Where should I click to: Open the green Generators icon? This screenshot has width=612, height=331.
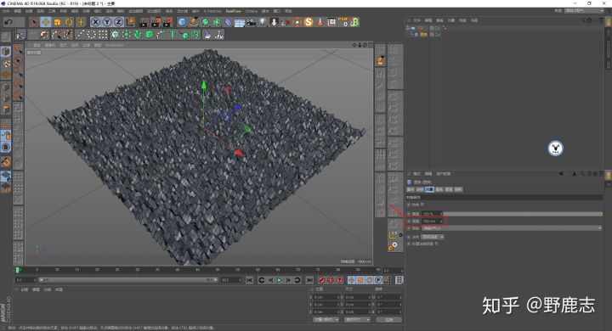point(206,22)
